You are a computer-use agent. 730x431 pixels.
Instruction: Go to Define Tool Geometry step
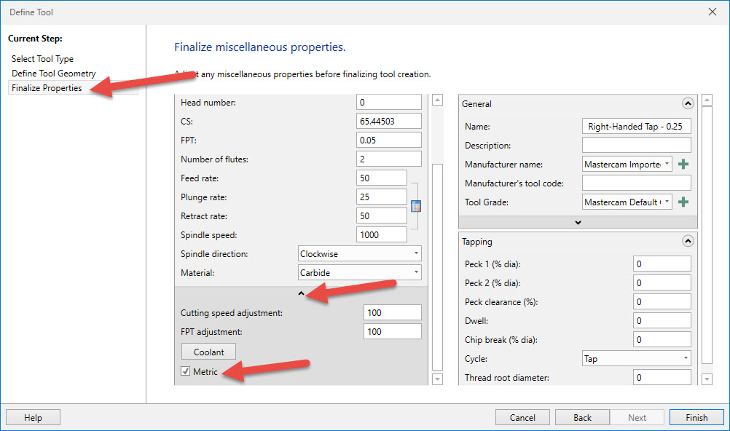pos(53,73)
